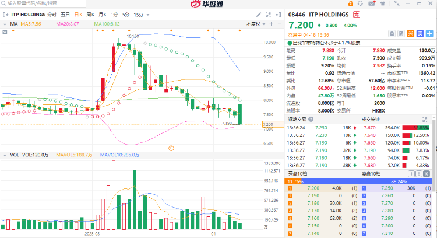This screenshot has height=238, width=437.
Task: Click bid level 1 price 7.200
Action: click(313, 188)
